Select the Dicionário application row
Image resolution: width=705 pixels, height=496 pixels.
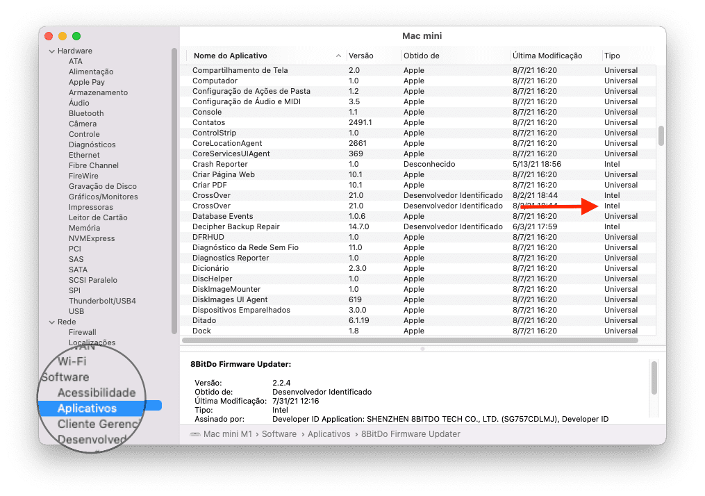(417, 268)
